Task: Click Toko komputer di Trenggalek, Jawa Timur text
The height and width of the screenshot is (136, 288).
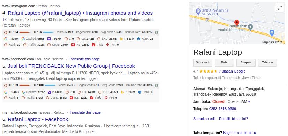Action: coord(227,78)
